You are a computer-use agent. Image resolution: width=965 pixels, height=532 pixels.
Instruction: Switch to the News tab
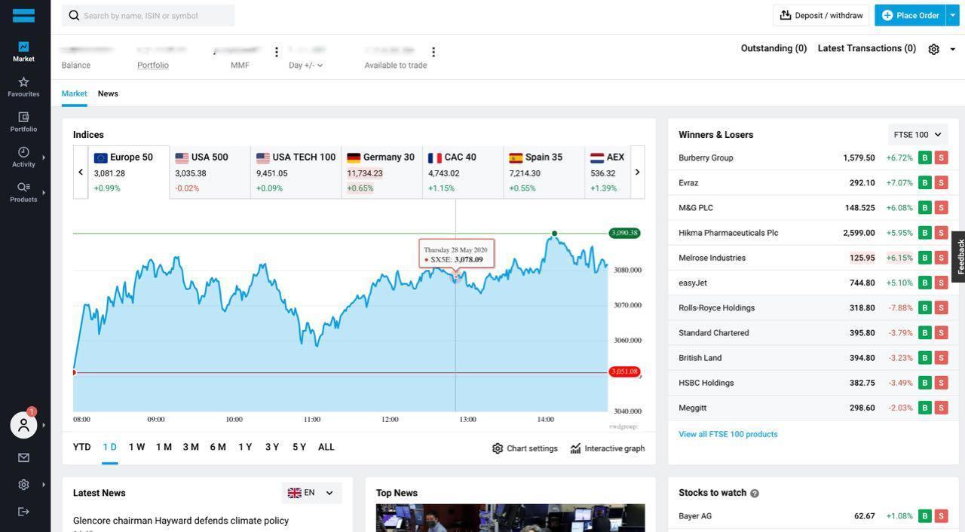pyautogui.click(x=108, y=93)
